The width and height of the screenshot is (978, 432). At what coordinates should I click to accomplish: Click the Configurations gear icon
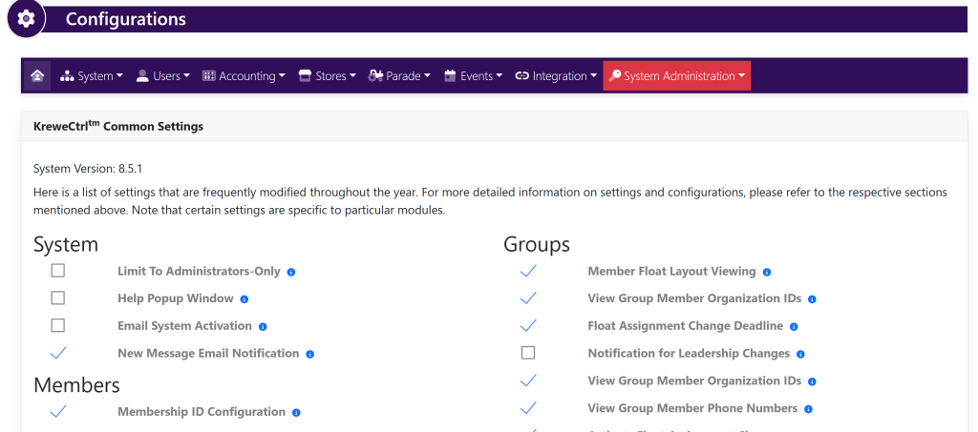point(27,19)
